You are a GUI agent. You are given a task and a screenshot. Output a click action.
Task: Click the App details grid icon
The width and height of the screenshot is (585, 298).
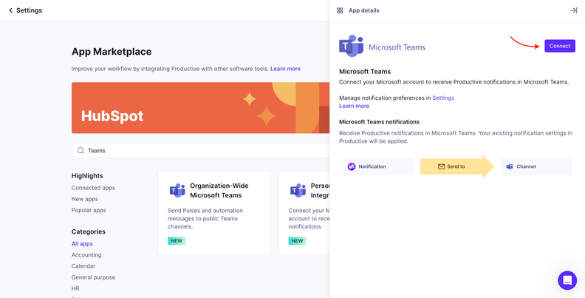click(x=340, y=10)
